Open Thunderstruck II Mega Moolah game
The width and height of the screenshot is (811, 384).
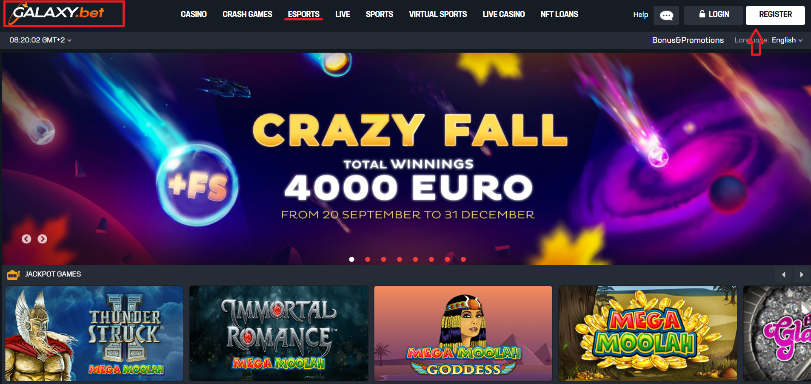click(x=94, y=333)
